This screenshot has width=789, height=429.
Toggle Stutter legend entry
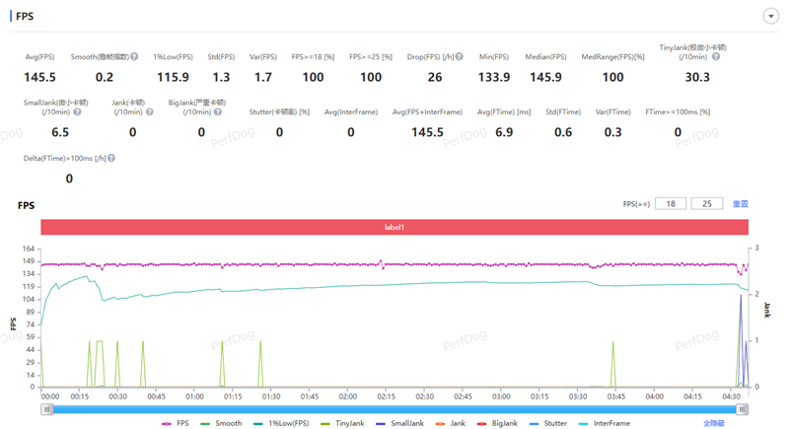[551, 423]
